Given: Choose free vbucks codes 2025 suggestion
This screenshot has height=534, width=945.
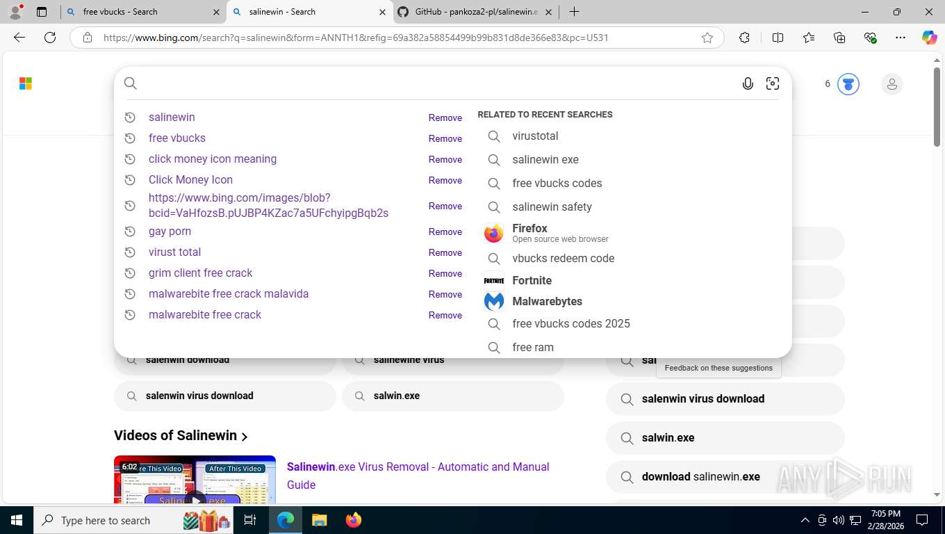Looking at the screenshot, I should (571, 324).
